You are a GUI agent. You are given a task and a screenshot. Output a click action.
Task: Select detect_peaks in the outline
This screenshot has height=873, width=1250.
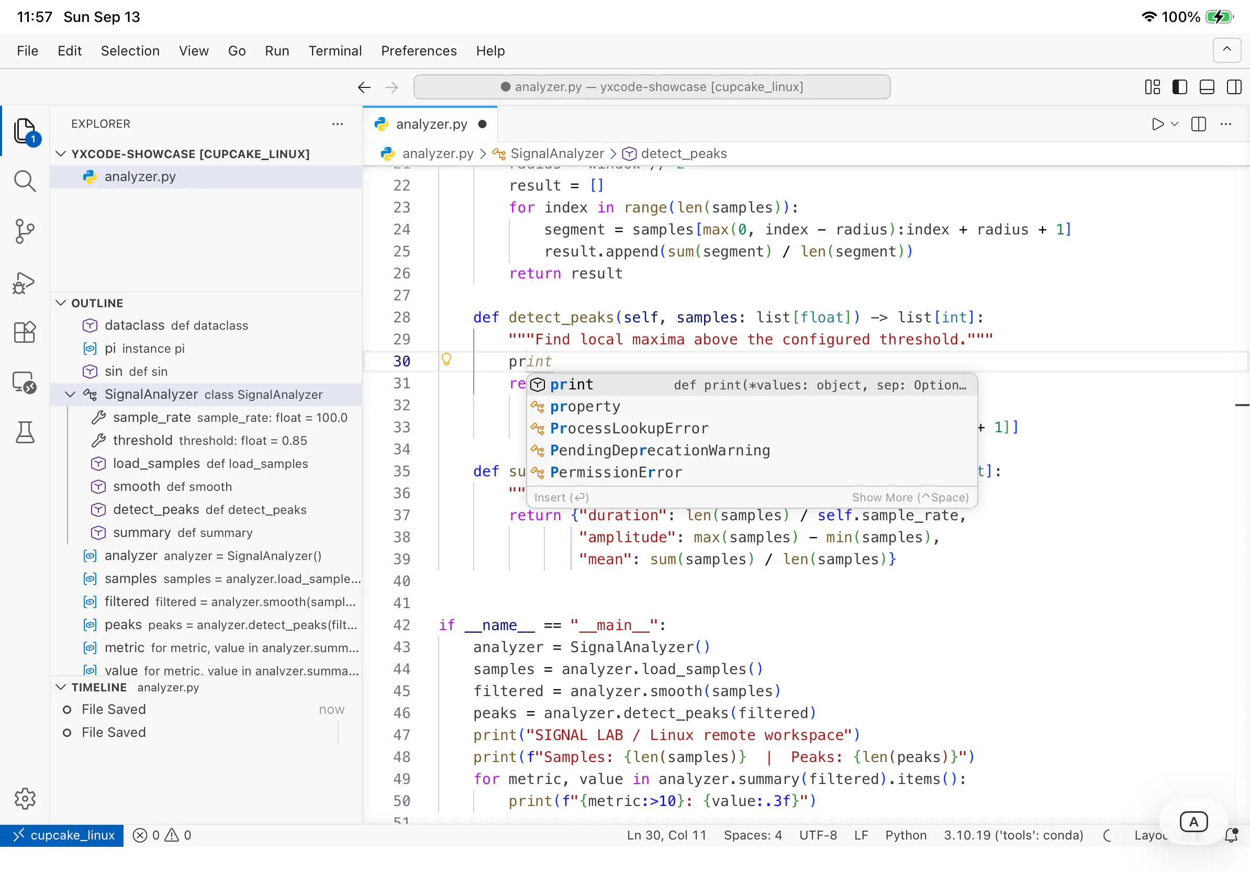[x=206, y=509]
